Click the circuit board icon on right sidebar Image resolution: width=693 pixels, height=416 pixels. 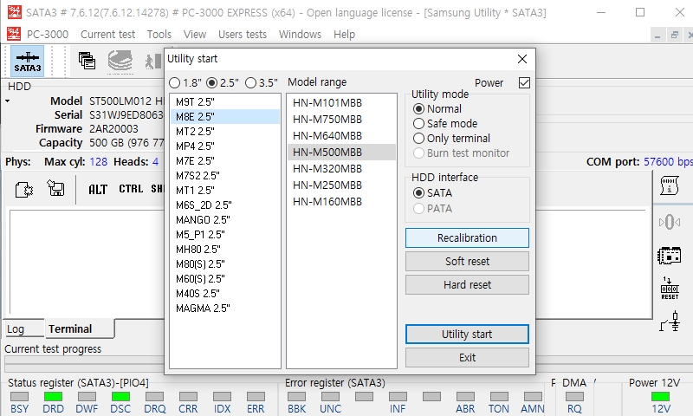(669, 256)
